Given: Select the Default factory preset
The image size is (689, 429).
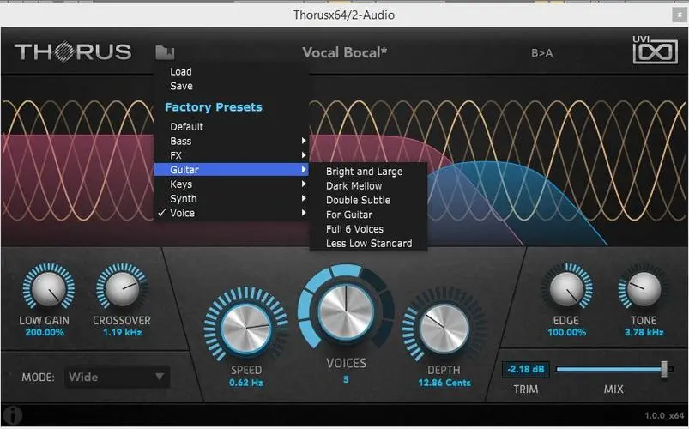Looking at the screenshot, I should click(x=231, y=127).
